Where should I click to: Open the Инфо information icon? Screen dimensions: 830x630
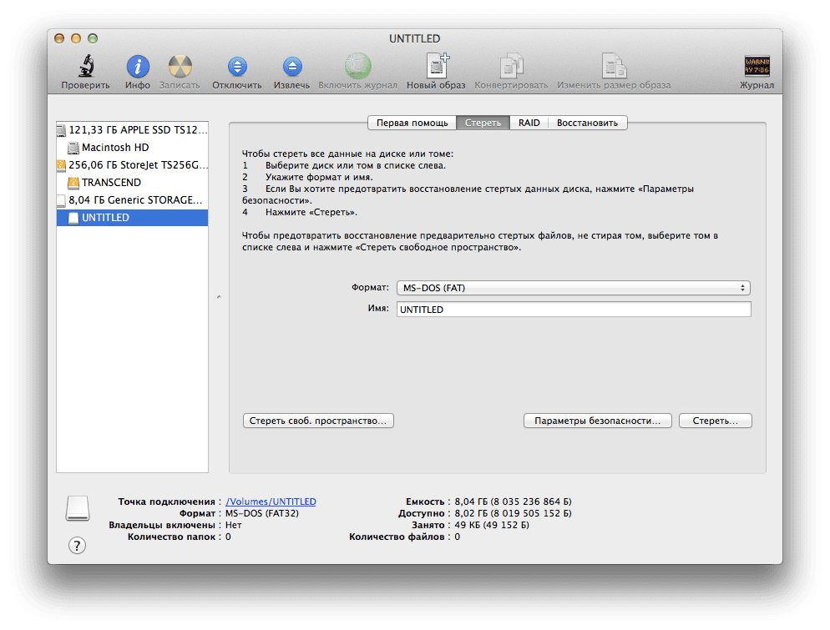pos(138,68)
